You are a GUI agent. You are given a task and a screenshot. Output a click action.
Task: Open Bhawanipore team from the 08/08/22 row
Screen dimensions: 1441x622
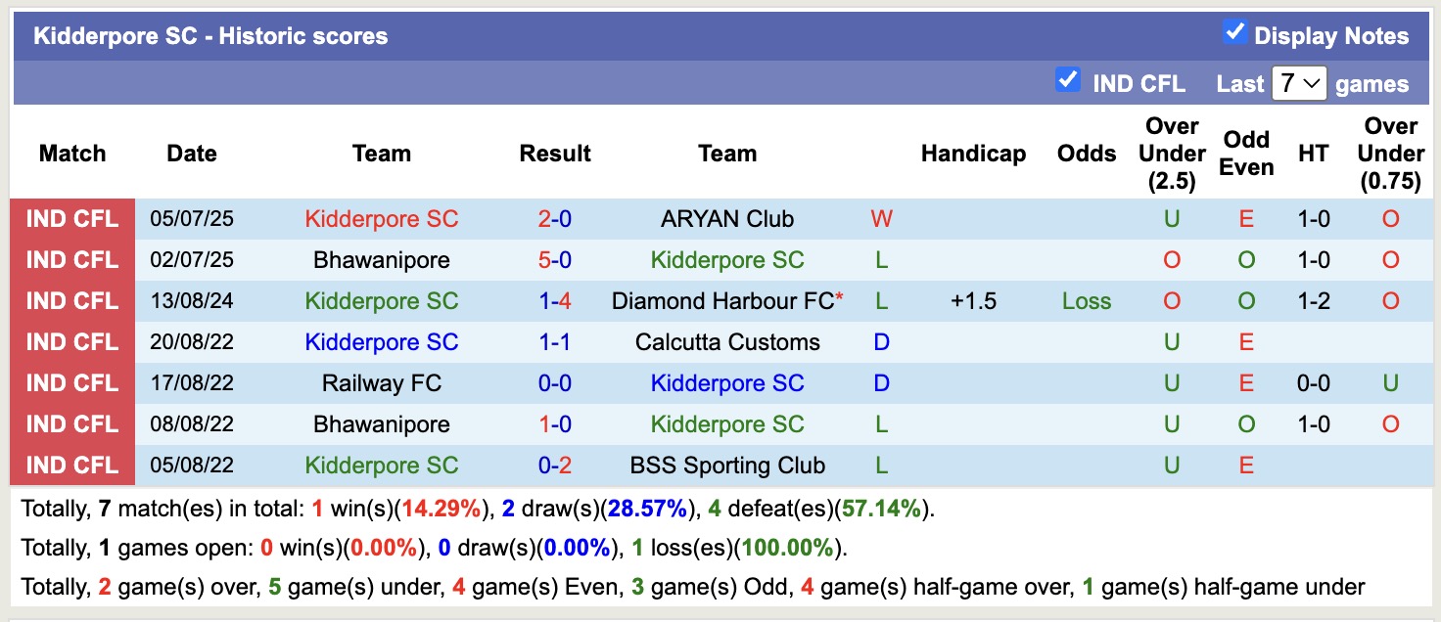click(381, 423)
